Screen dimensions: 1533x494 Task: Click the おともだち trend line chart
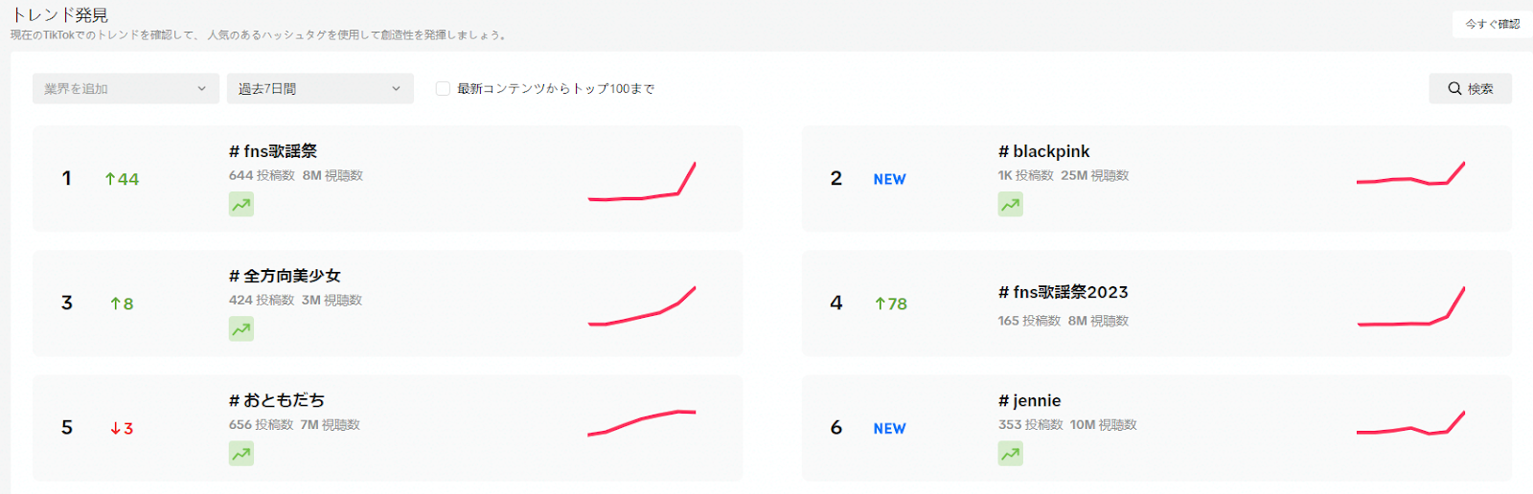pyautogui.click(x=642, y=422)
